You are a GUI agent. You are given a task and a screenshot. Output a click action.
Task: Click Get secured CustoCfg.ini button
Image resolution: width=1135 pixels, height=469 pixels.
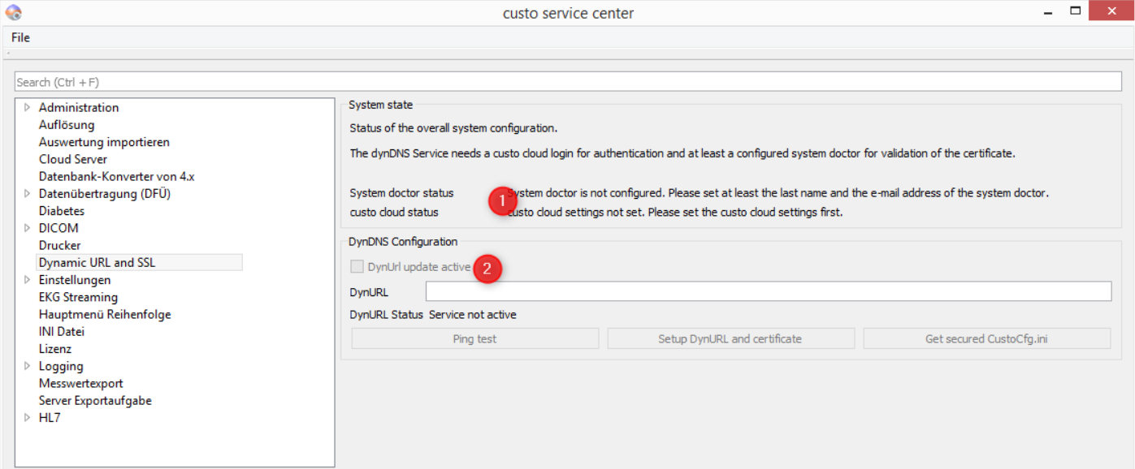986,338
